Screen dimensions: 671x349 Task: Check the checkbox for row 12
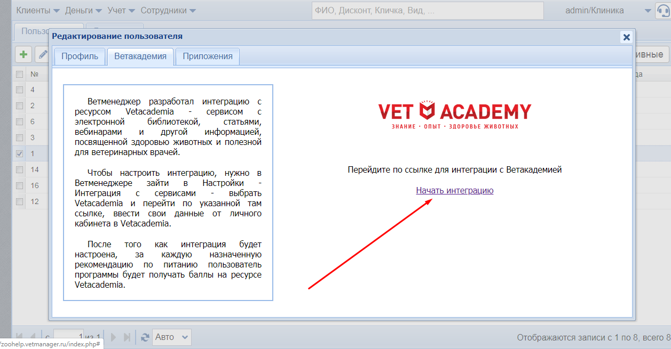click(x=20, y=201)
